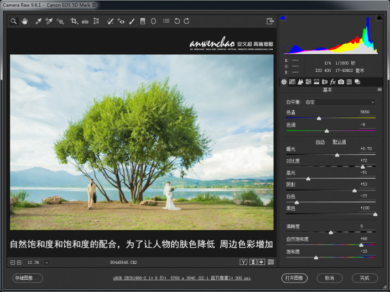The height and width of the screenshot is (292, 390).
Task: Adjust the 饱和度 saturation slider handle
Action: (316, 258)
